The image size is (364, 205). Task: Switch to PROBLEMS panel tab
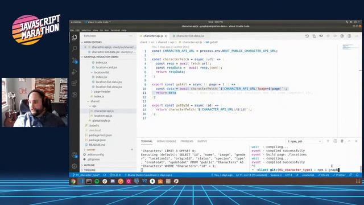pos(187,141)
